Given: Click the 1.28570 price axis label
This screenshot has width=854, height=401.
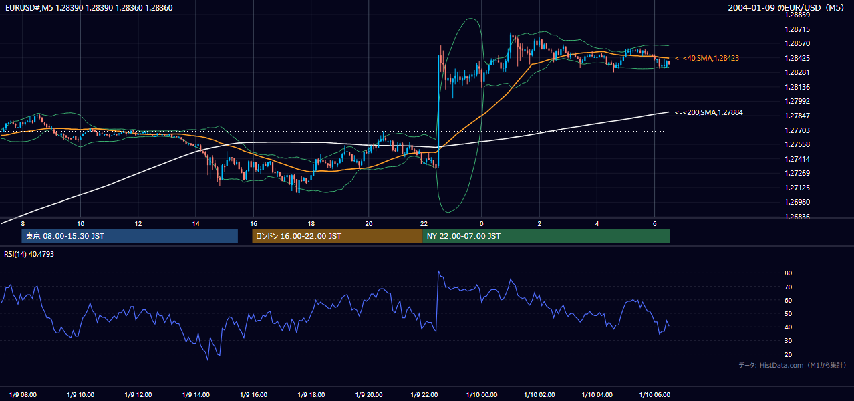Looking at the screenshot, I should [x=798, y=44].
